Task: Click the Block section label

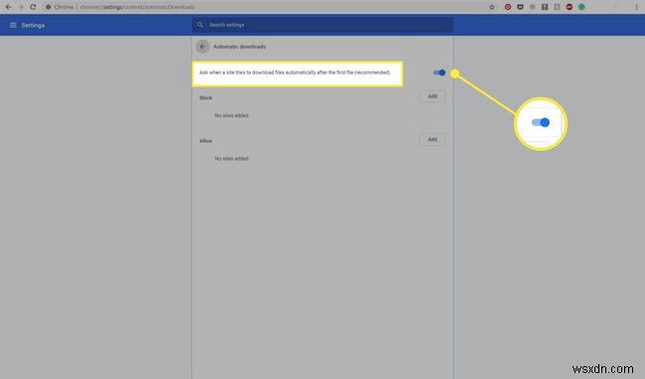Action: [205, 98]
